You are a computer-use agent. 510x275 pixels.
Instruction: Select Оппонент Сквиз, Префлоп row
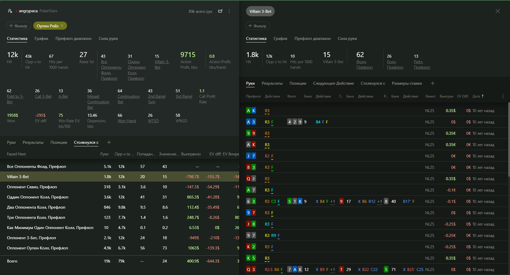[x=120, y=187]
